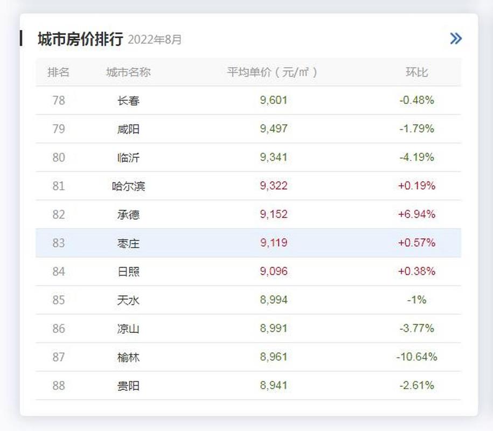The width and height of the screenshot is (493, 431).
Task: Open the 哈尔滨 city details
Action: (x=129, y=186)
